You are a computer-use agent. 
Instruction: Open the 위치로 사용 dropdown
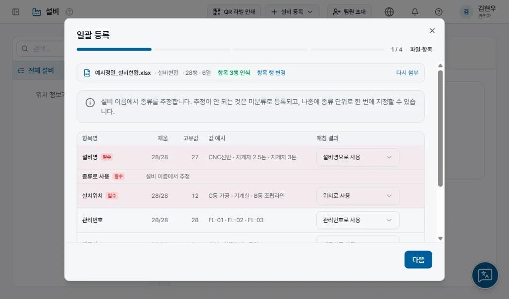pos(357,196)
